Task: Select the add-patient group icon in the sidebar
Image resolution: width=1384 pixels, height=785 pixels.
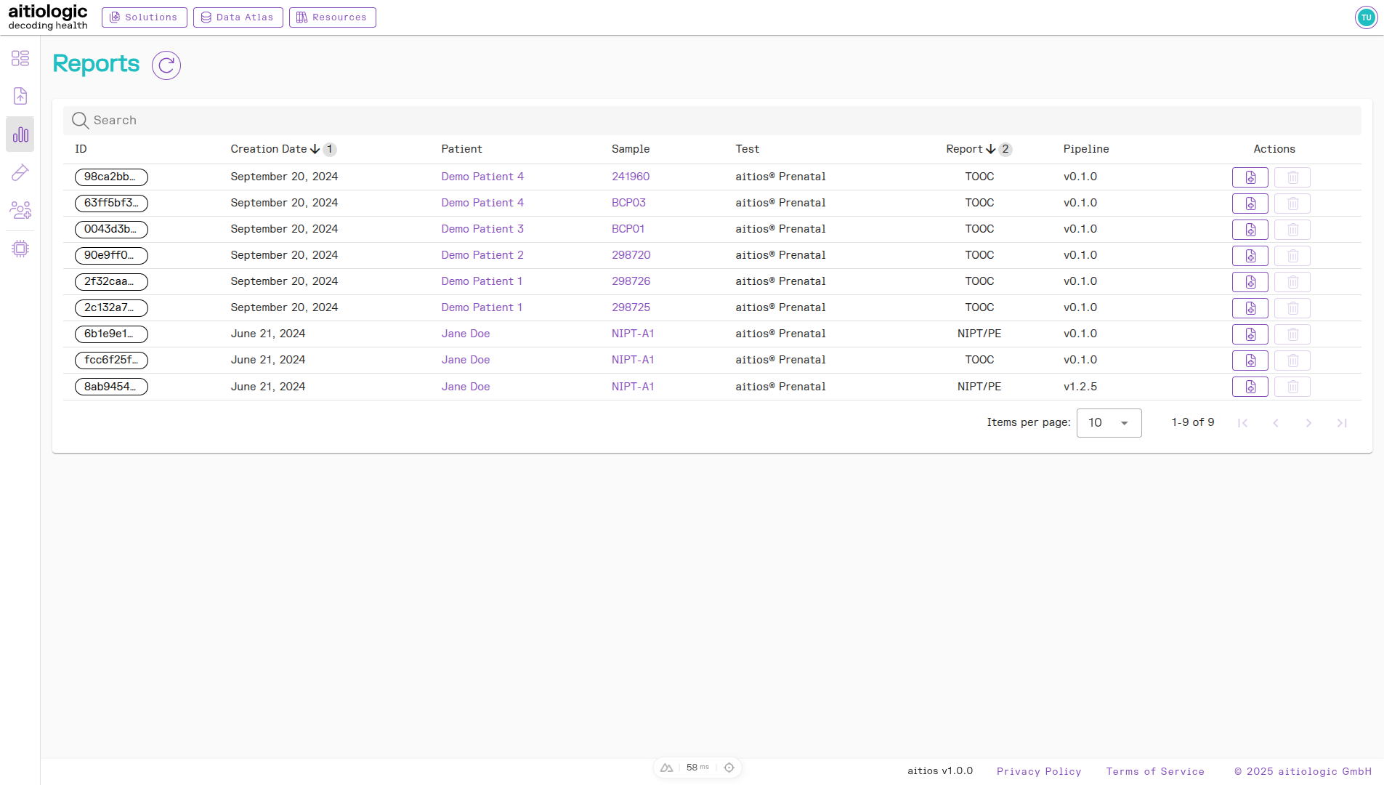Action: click(20, 211)
